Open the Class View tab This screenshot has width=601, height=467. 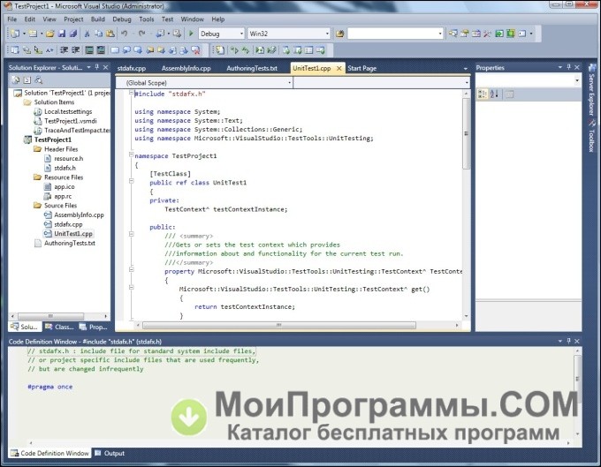(60, 327)
